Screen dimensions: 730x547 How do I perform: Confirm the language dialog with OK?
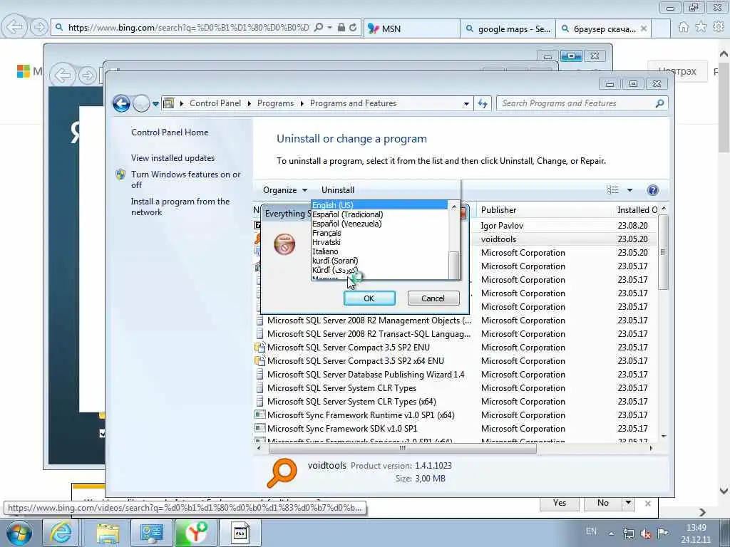click(369, 298)
